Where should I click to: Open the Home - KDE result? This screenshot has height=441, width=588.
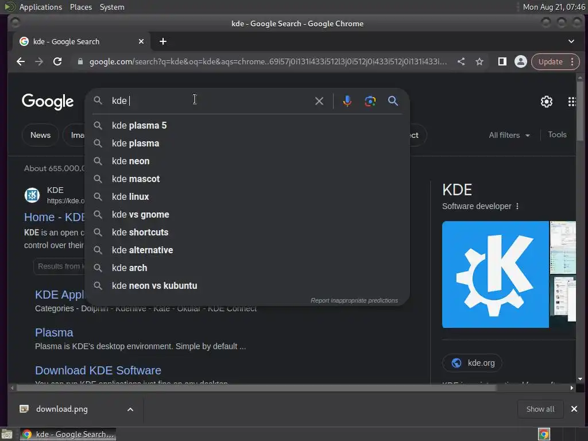[x=55, y=217]
